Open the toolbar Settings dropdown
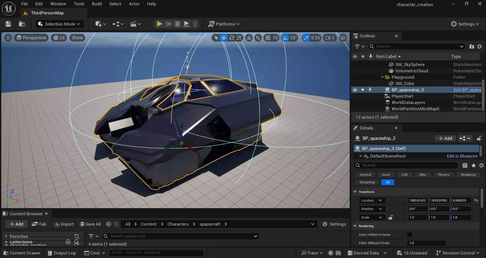 point(465,24)
